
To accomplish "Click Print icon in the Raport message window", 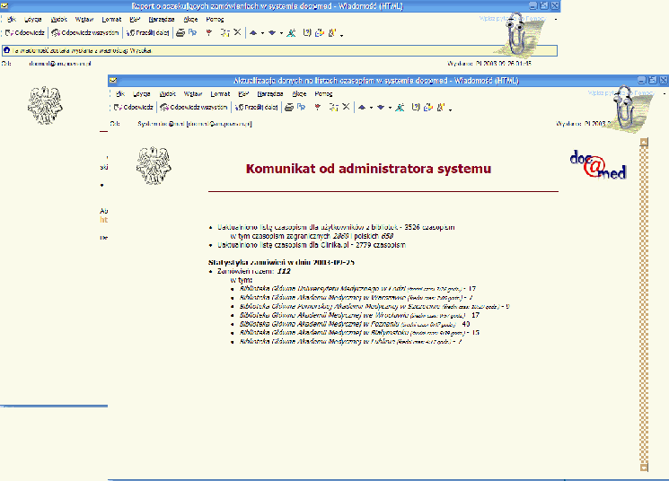I will click(x=180, y=32).
